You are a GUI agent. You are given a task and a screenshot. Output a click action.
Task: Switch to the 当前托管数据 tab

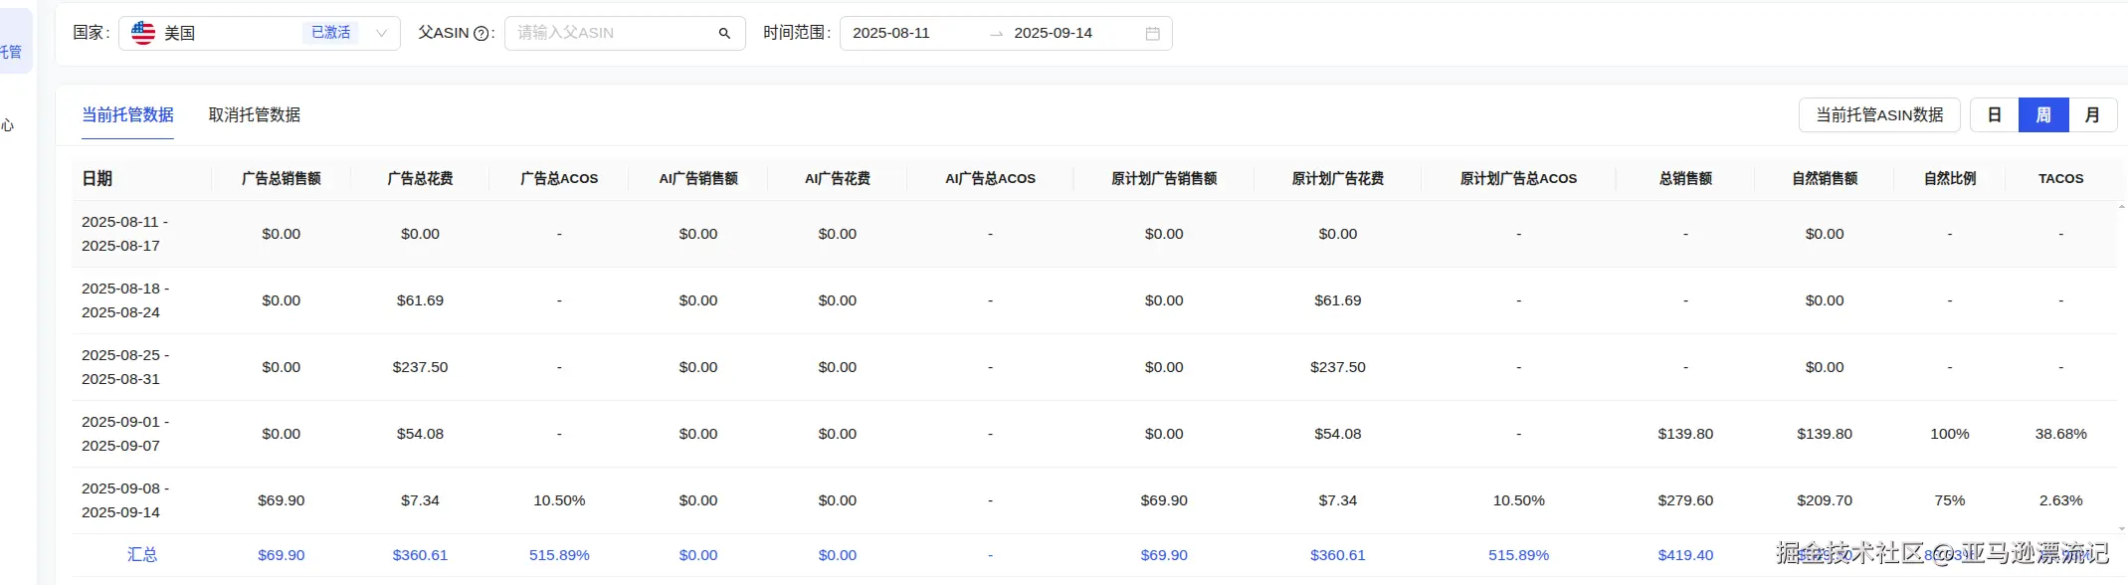127,115
